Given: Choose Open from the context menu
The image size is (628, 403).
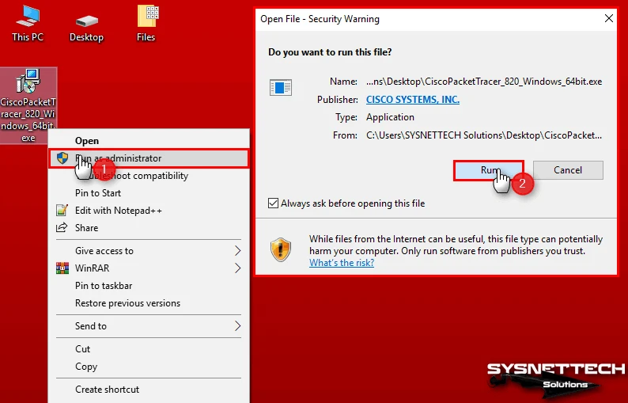Looking at the screenshot, I should 87,141.
